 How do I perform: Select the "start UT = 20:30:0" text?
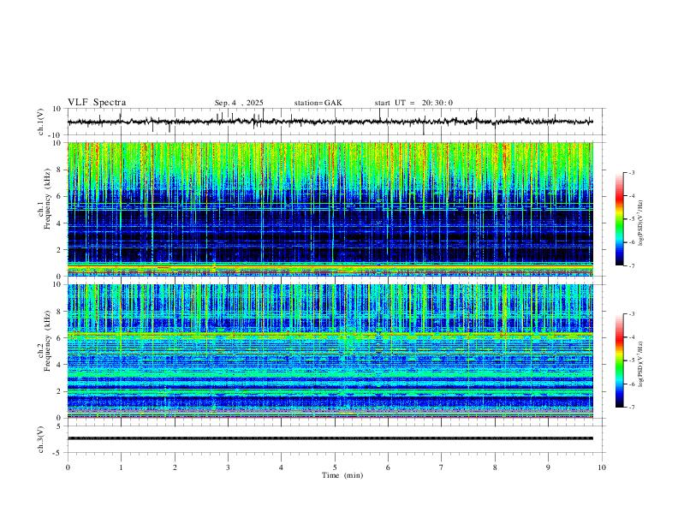413,103
